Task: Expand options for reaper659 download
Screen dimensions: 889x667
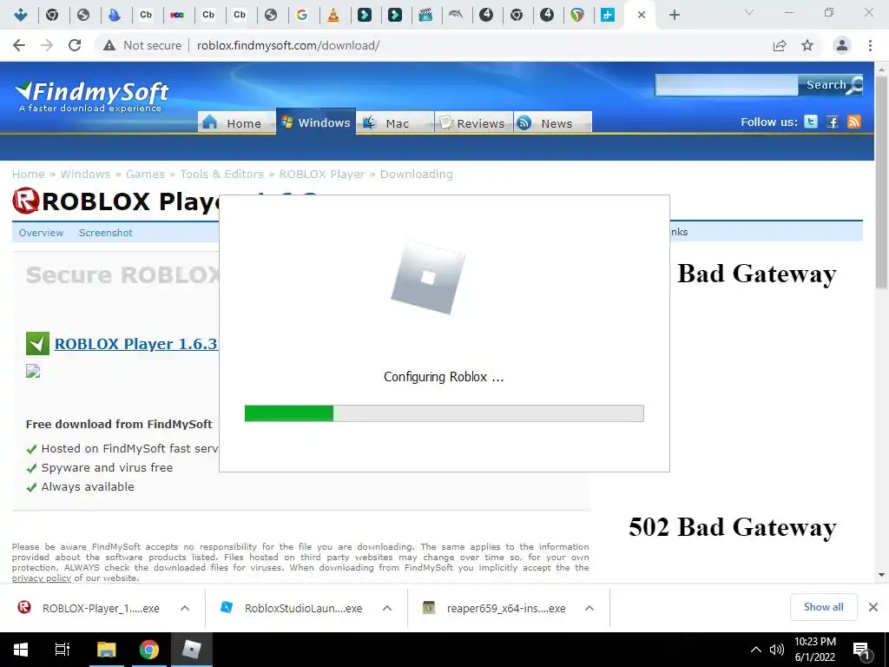Action: [x=589, y=608]
